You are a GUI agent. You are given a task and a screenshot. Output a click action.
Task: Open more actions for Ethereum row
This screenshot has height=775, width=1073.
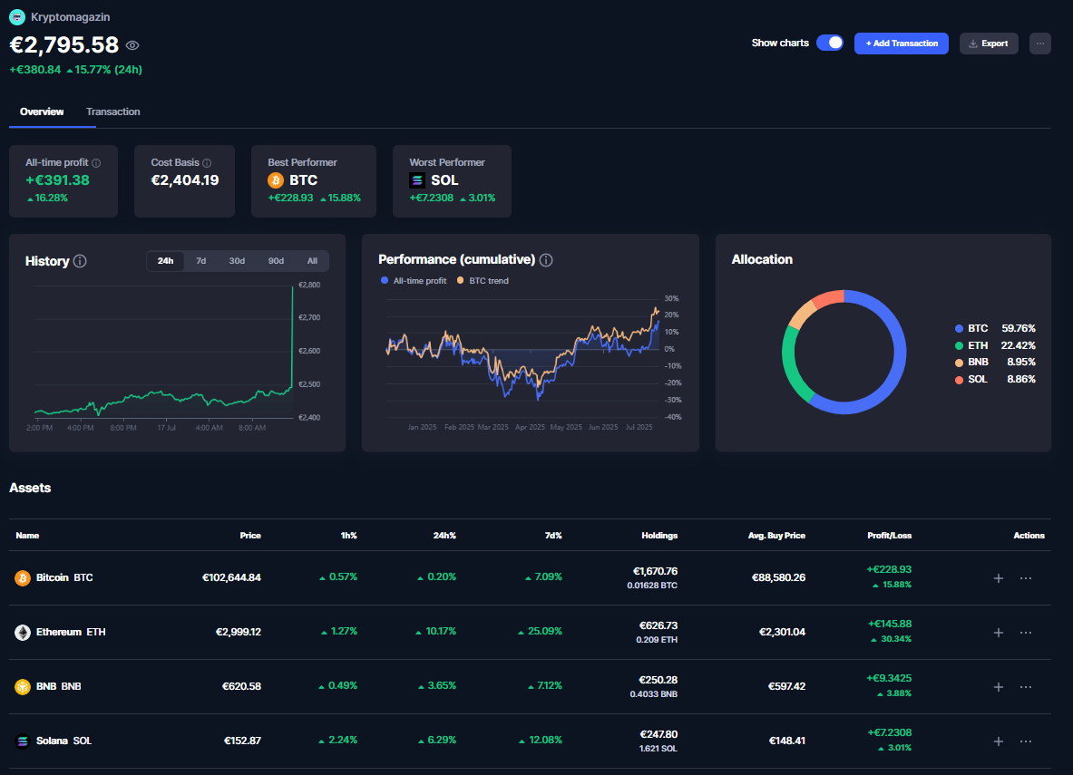pos(1026,633)
